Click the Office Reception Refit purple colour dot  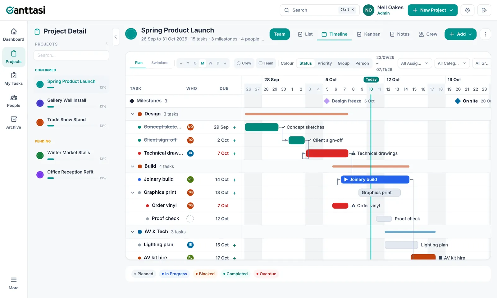coord(40,175)
